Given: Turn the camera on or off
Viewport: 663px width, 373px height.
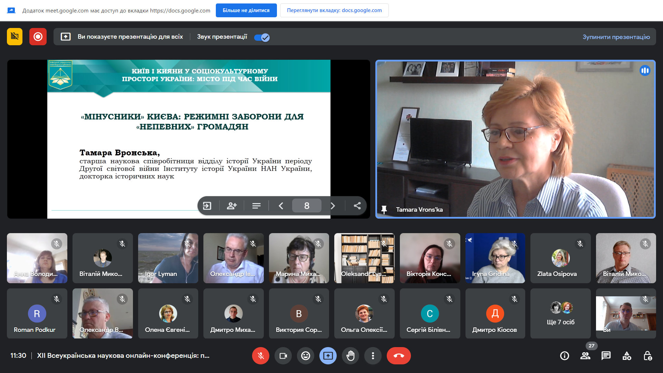Looking at the screenshot, I should pyautogui.click(x=283, y=356).
